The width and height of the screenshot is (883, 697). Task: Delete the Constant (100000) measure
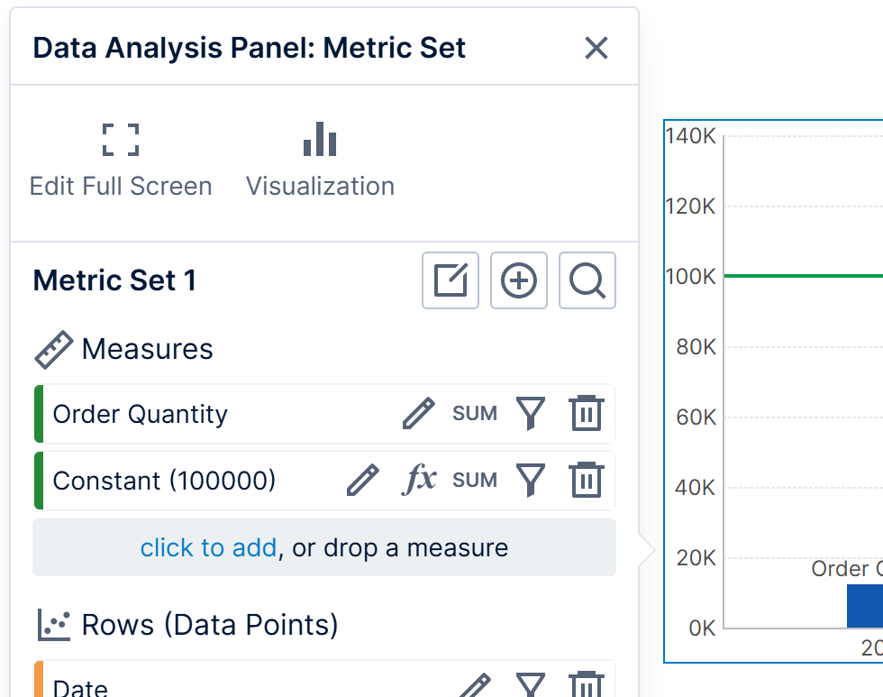click(586, 481)
